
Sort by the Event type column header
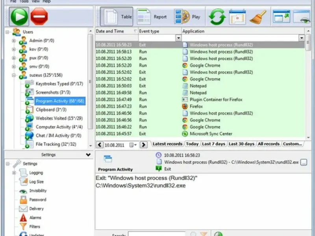pos(160,31)
